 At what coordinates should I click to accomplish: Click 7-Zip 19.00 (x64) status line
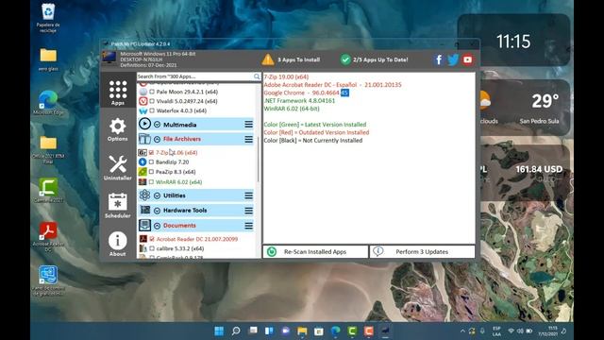click(x=286, y=77)
